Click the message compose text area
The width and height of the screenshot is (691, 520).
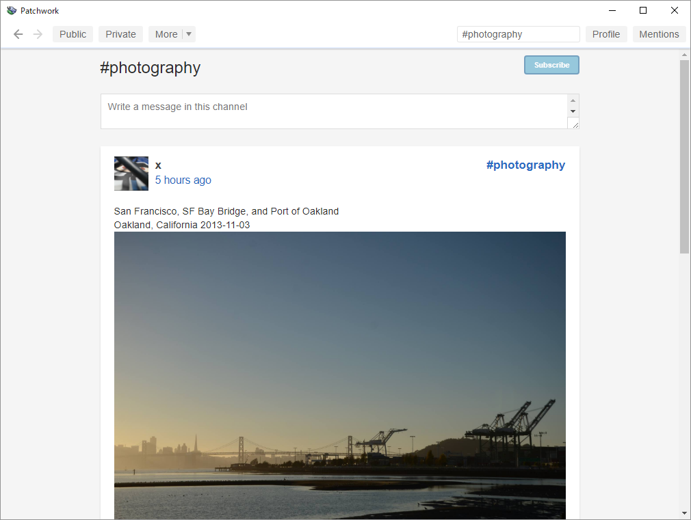point(334,111)
